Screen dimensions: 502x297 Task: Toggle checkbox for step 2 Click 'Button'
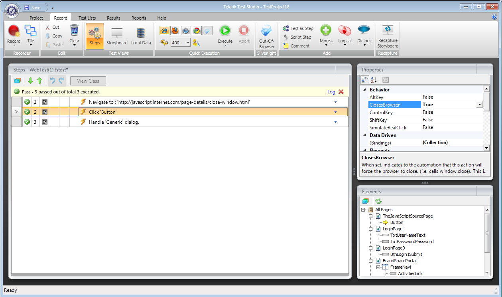45,112
